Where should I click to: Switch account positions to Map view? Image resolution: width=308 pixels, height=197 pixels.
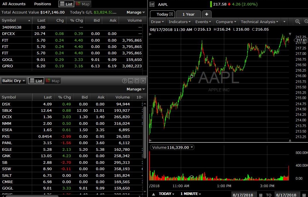tap(83, 4)
